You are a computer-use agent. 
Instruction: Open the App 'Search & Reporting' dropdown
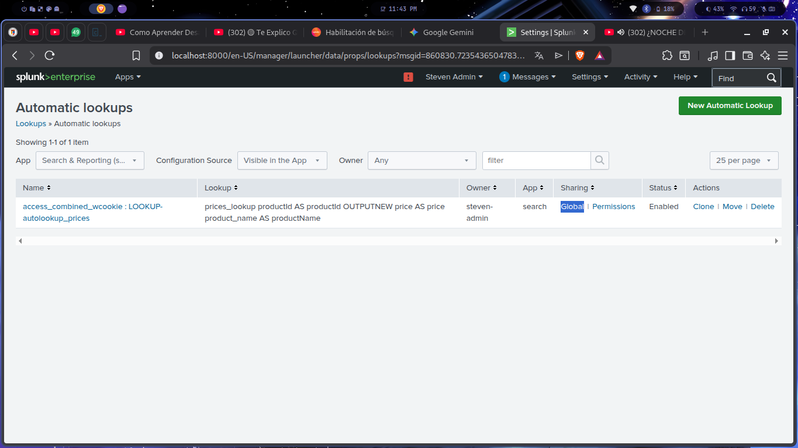pos(89,160)
